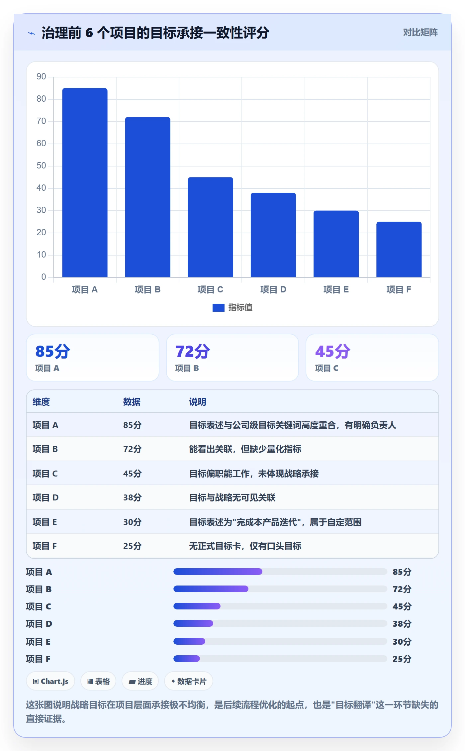Click the 25分 value beside 项目 F progress
The width and height of the screenshot is (465, 751).
(402, 659)
